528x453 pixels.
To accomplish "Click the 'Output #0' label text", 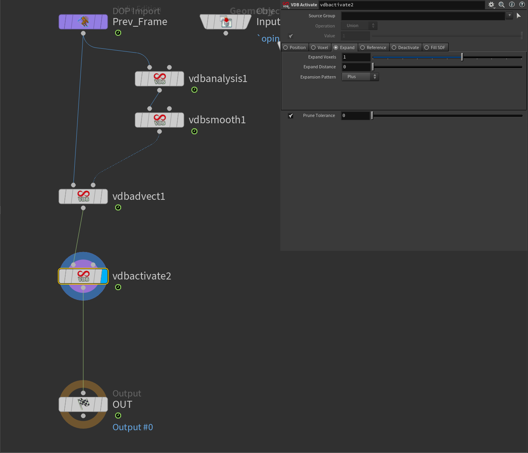I will pos(133,427).
